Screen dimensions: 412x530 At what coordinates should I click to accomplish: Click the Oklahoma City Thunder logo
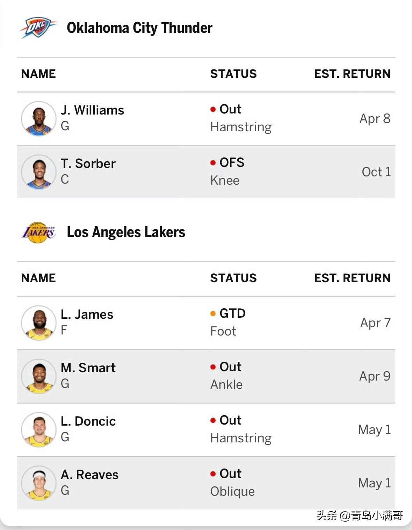[x=38, y=28]
